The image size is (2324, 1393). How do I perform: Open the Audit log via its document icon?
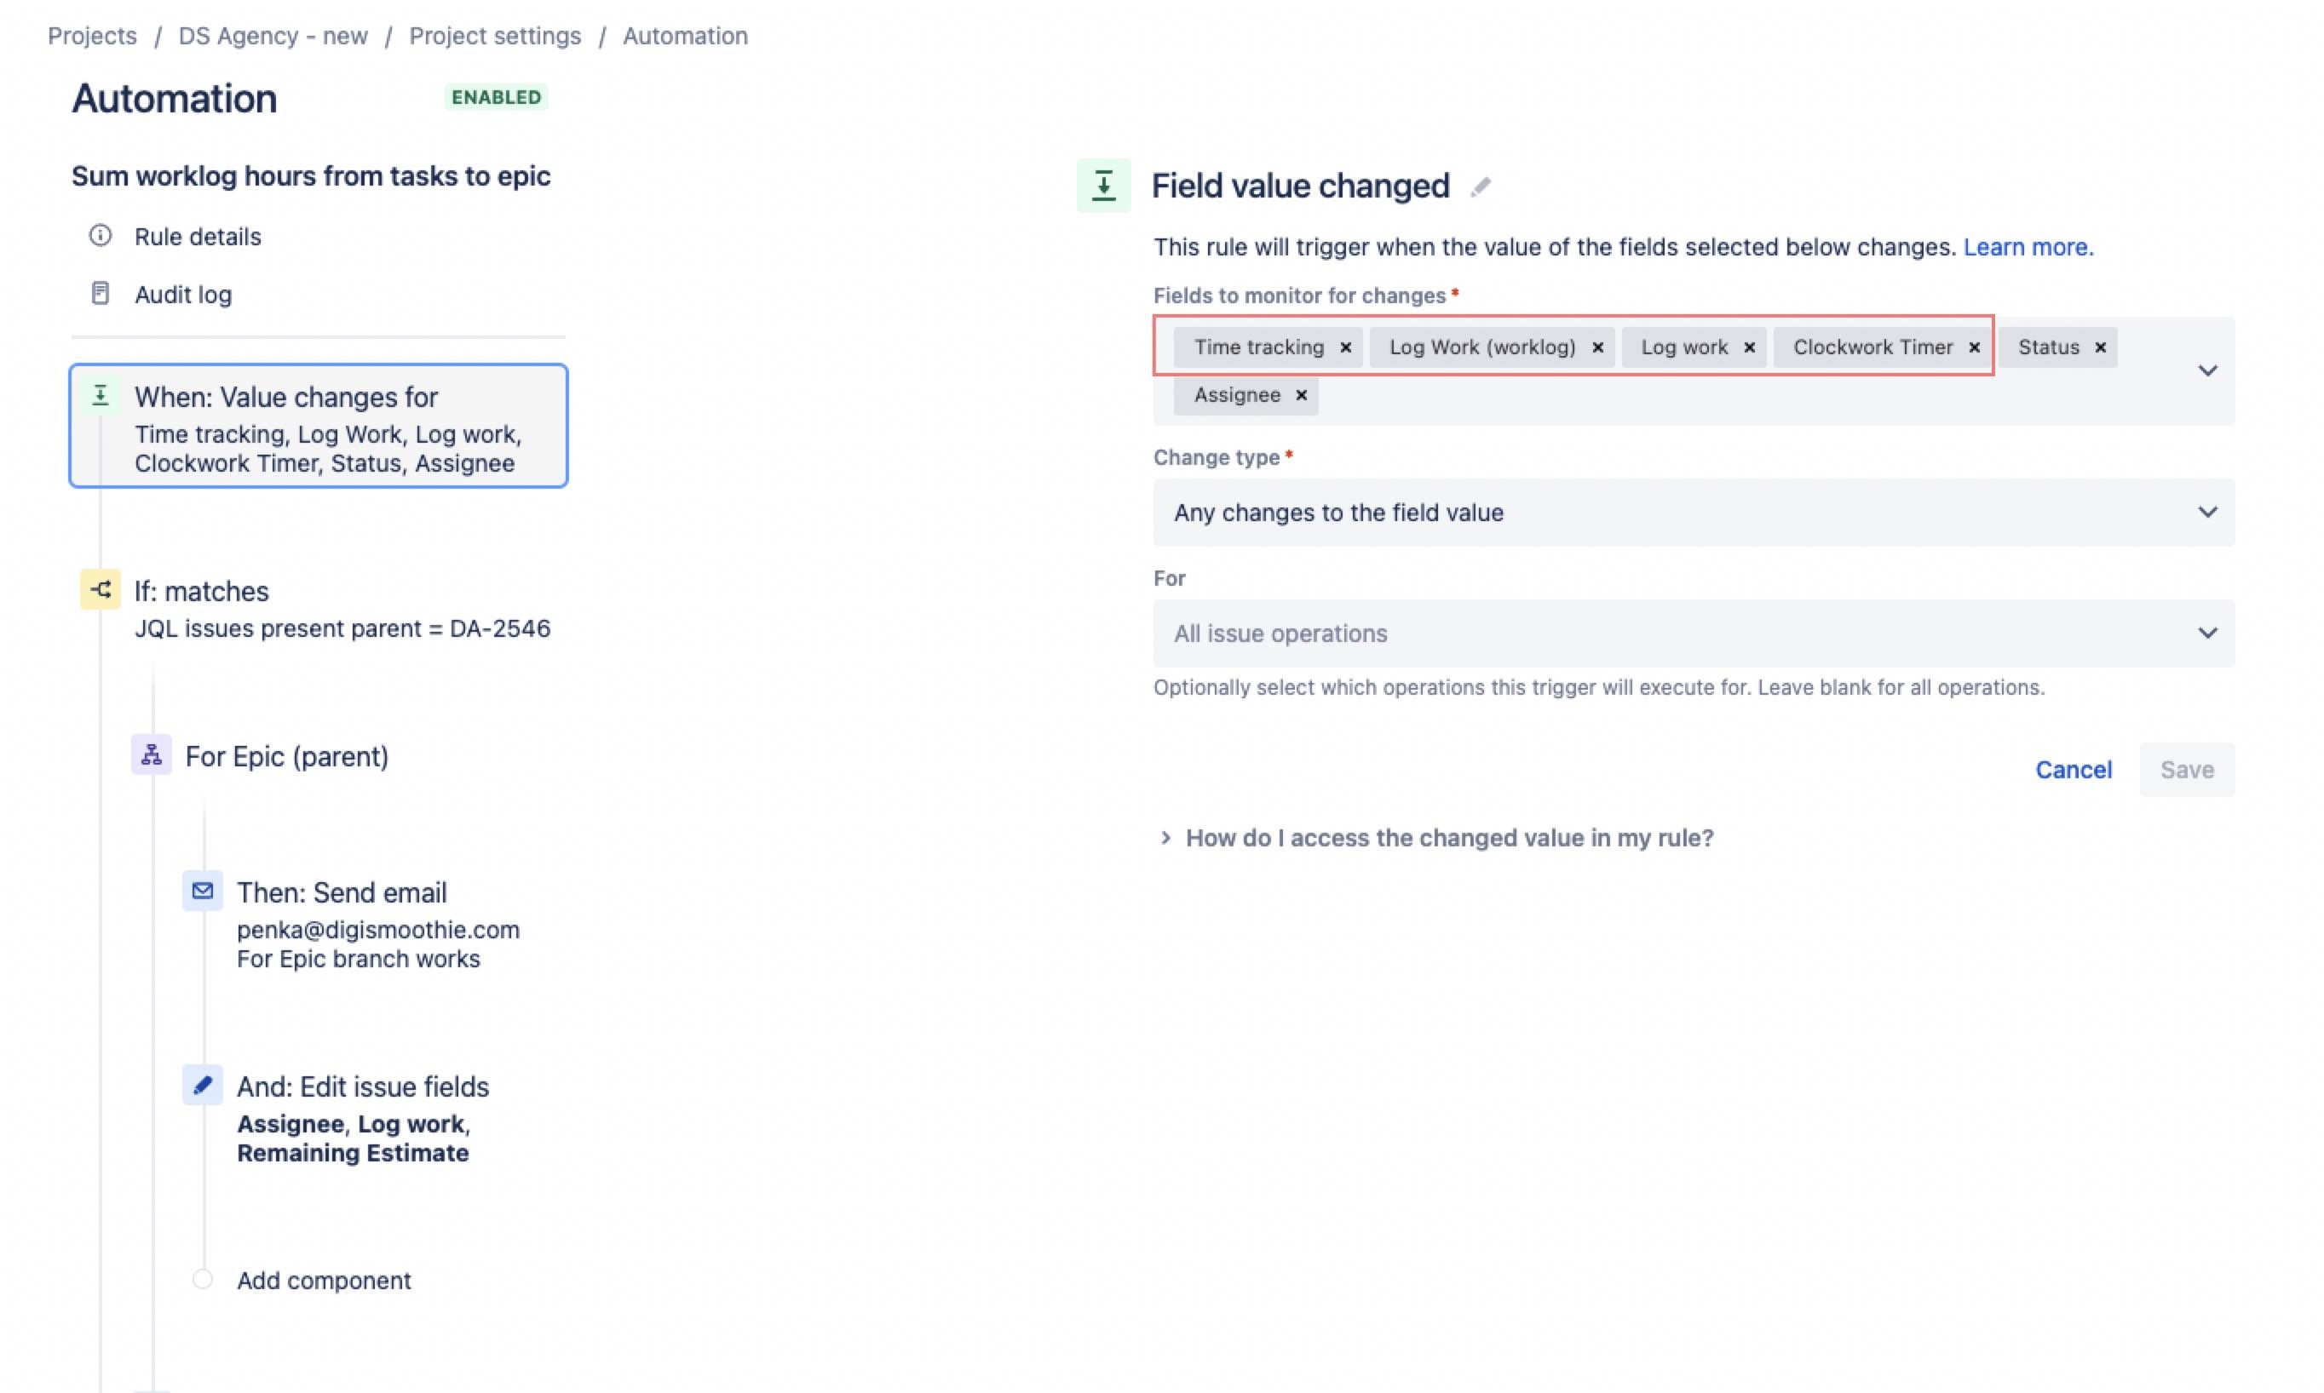click(x=101, y=294)
